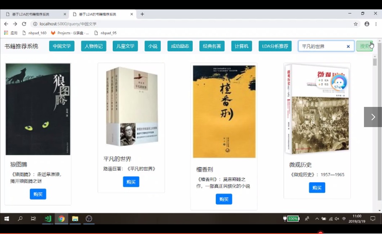Click the 中 input method indicator
Image resolution: width=382 pixels, height=234 pixels.
[x=344, y=219]
